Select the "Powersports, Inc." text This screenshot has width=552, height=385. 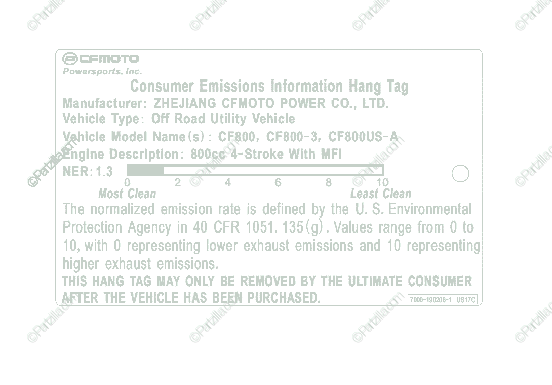[x=102, y=71]
